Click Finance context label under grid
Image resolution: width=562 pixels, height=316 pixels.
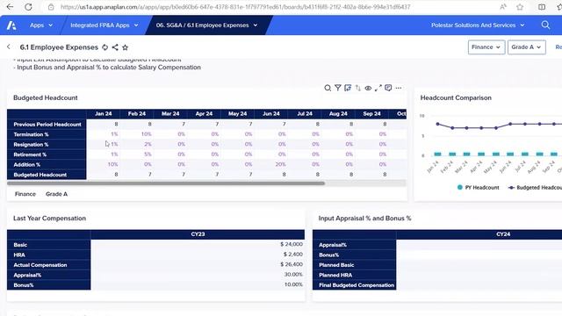point(25,194)
